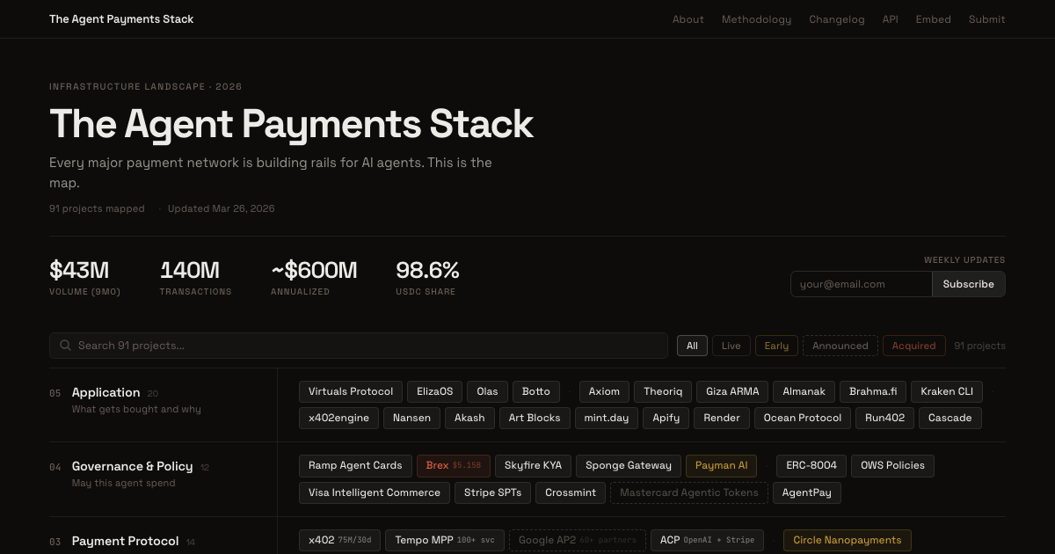1055x554 pixels.
Task: Click the Brex acquired project tag
Action: tap(453, 465)
